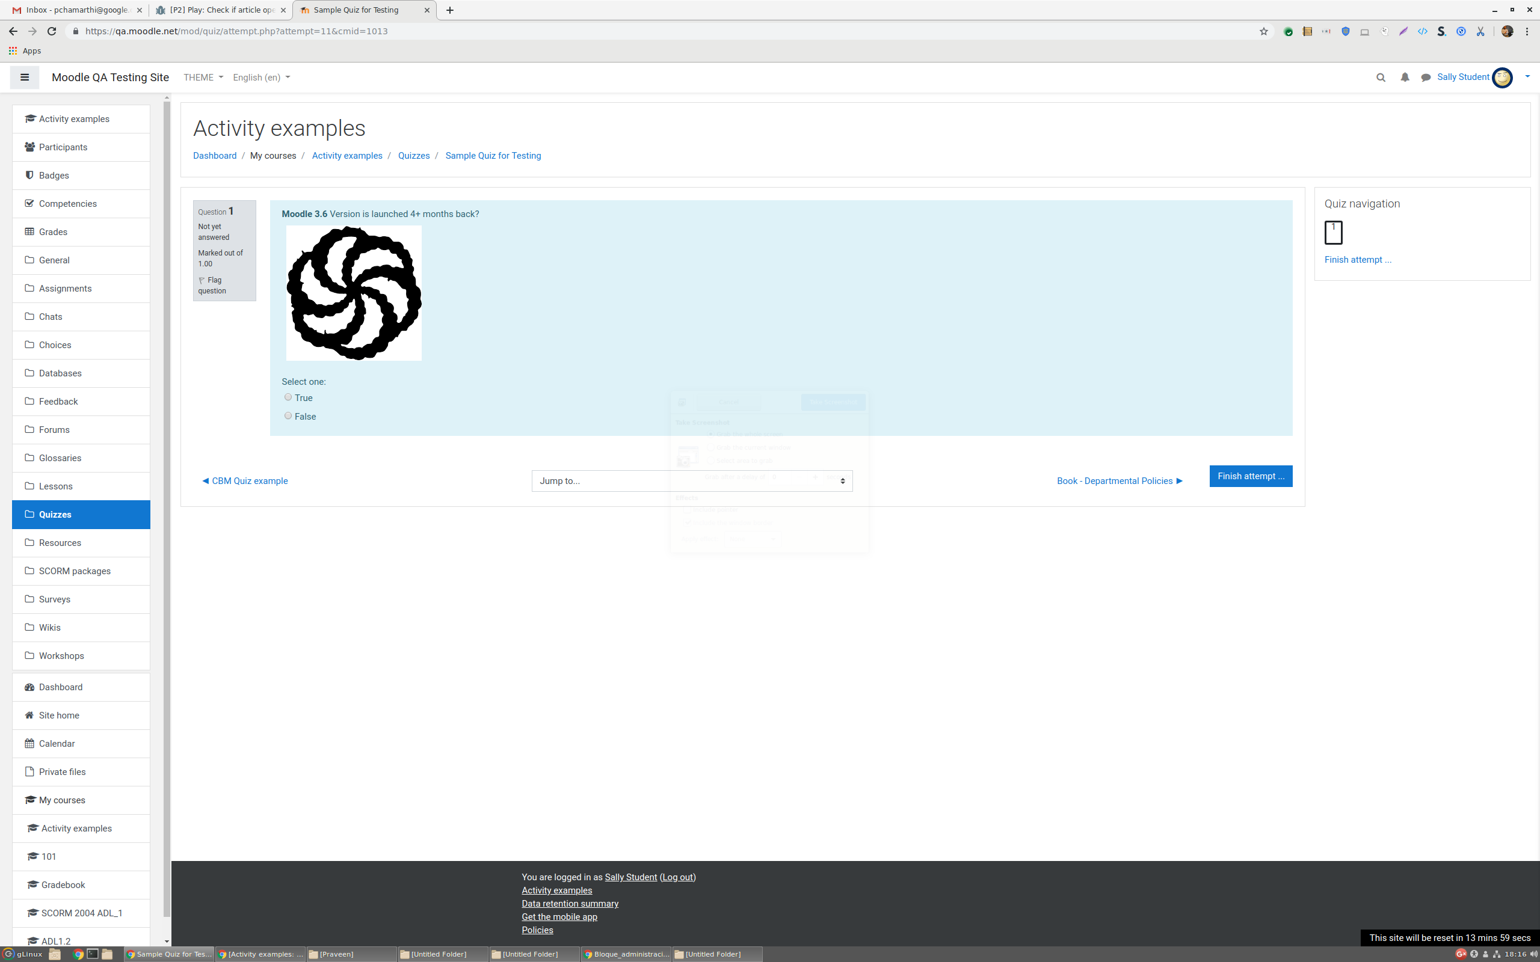Click the browser back arrow
1540x962 pixels.
click(x=13, y=31)
